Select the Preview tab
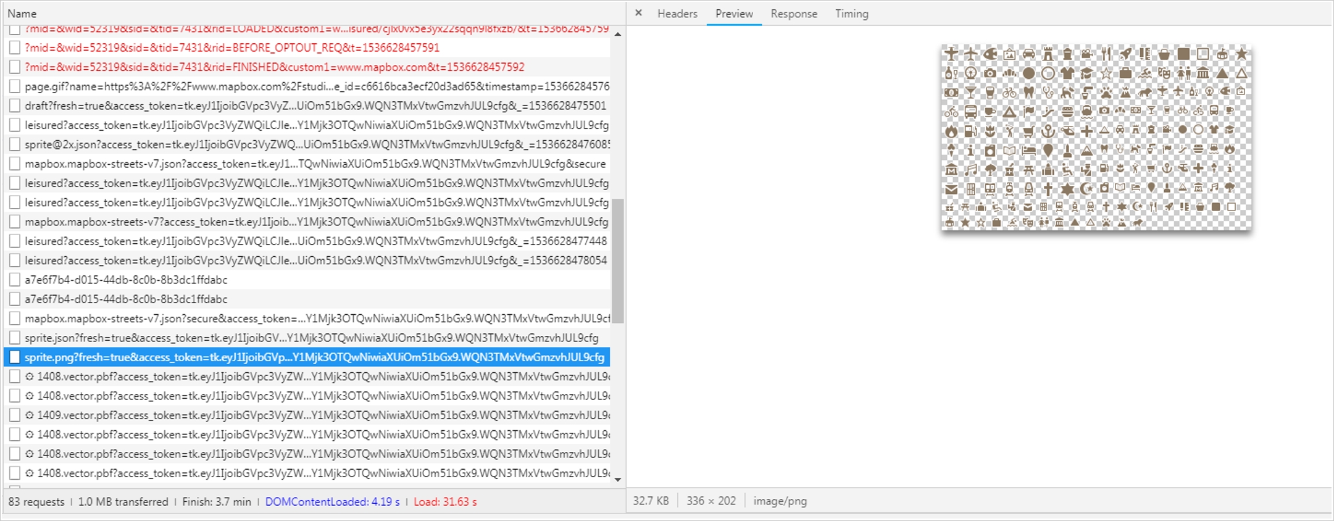Viewport: 1334px width, 521px height. (733, 14)
